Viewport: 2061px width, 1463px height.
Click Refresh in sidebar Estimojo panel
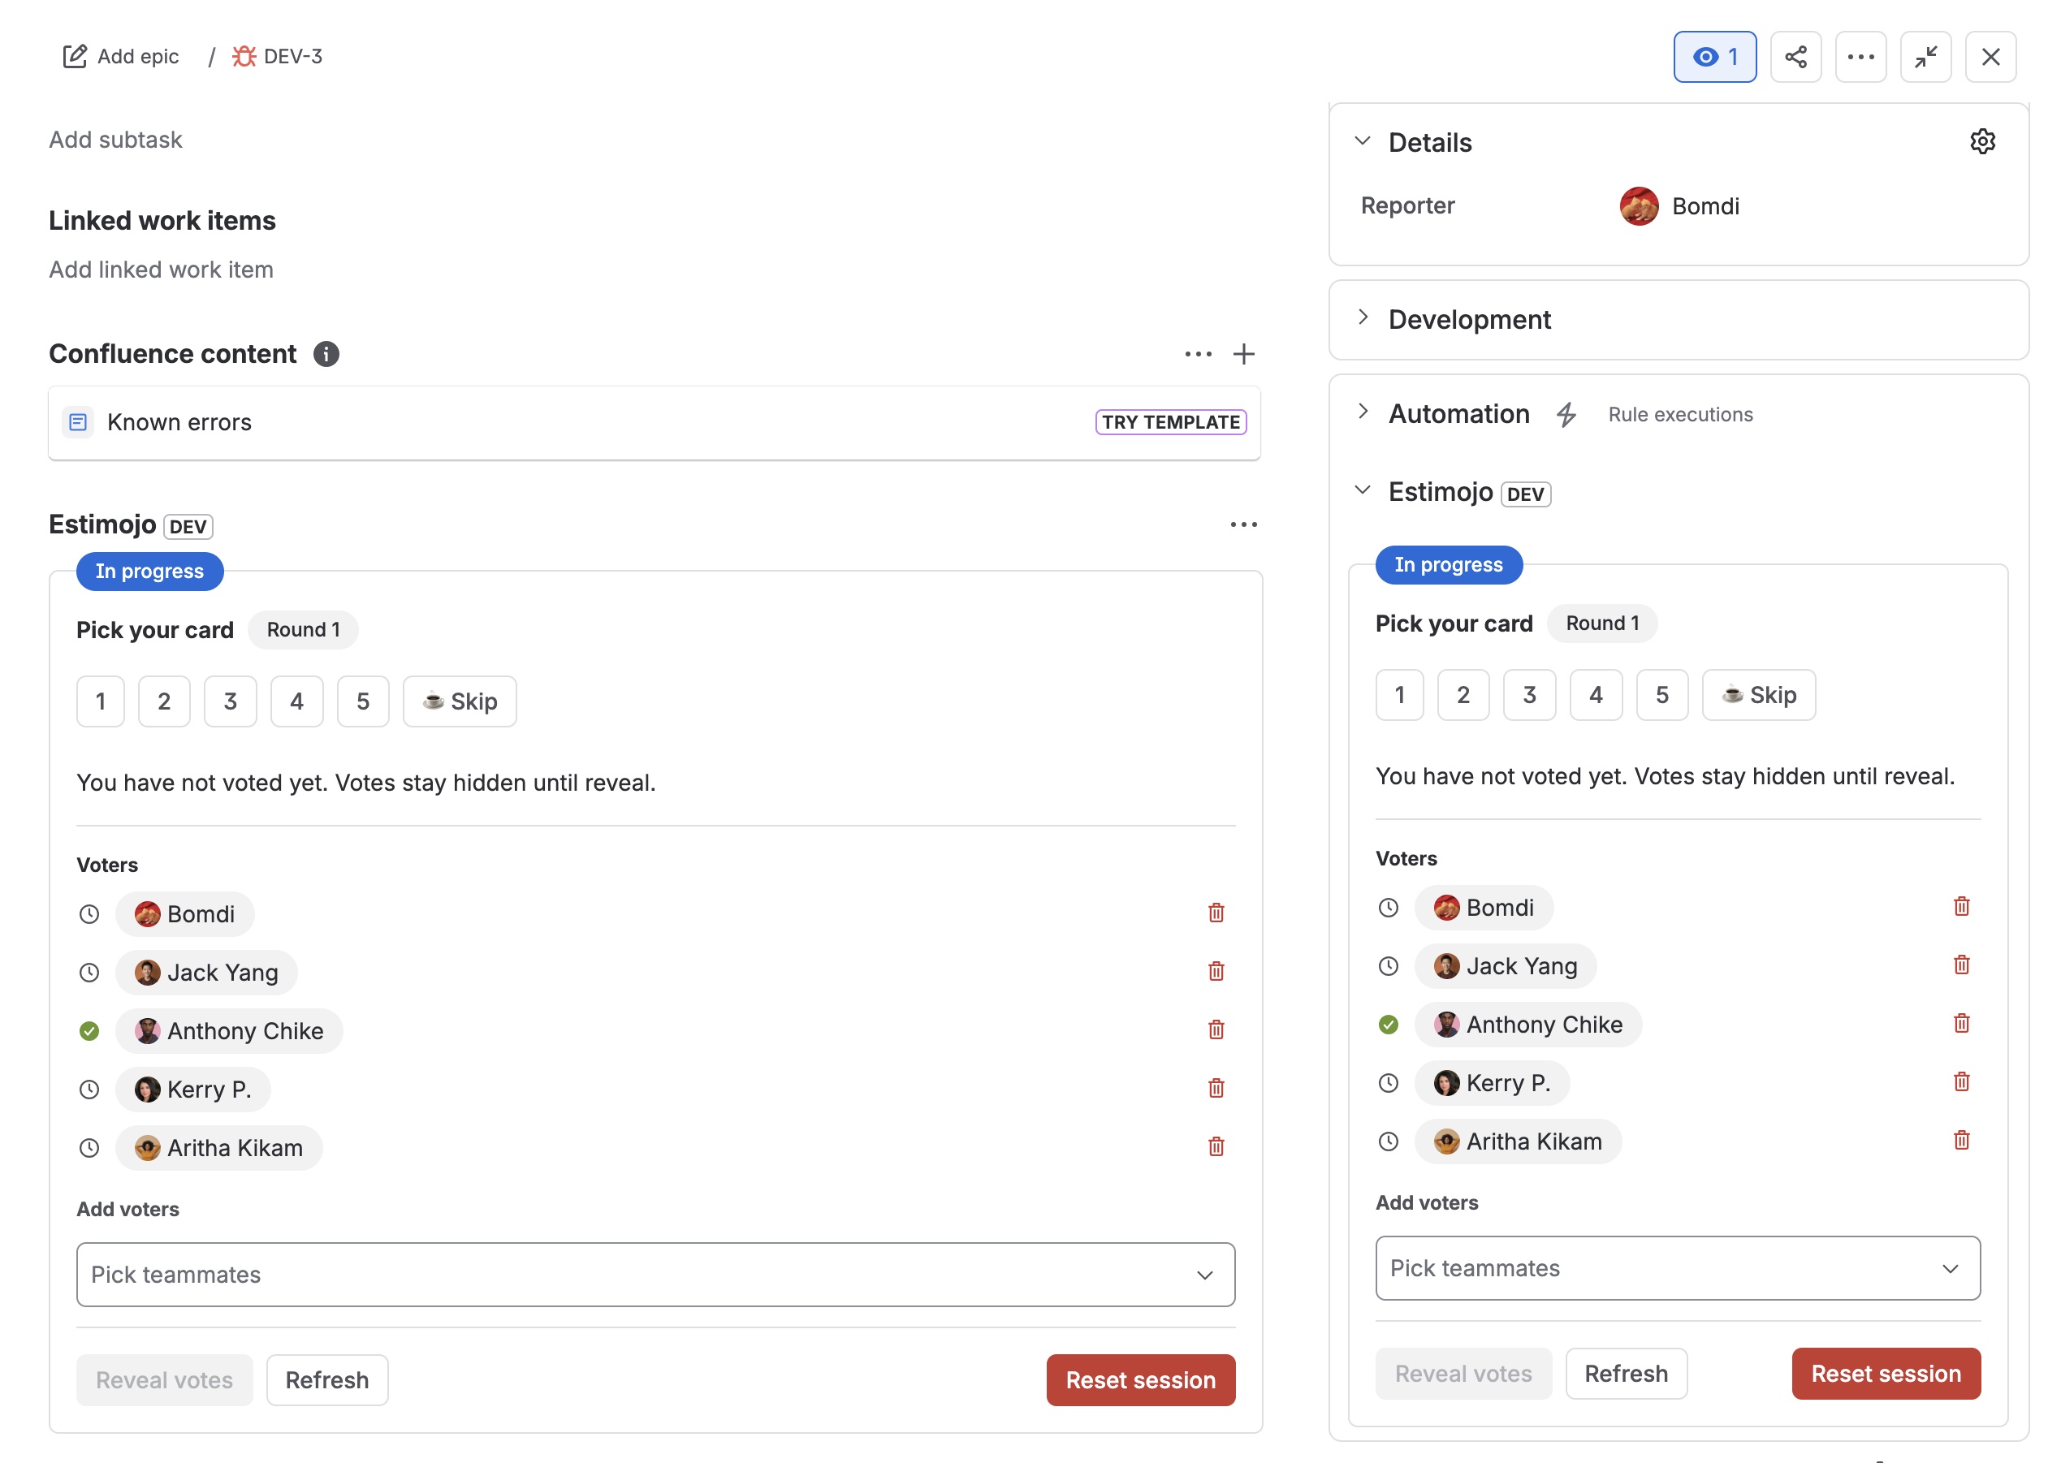coord(1626,1374)
